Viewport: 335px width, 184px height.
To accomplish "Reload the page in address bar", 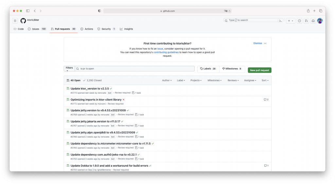I will pyautogui.click(x=230, y=11).
